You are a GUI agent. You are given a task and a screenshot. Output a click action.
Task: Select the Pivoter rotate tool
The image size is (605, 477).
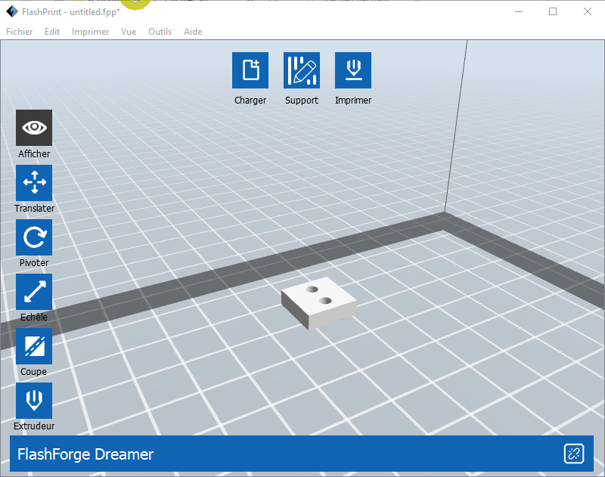[x=34, y=237]
